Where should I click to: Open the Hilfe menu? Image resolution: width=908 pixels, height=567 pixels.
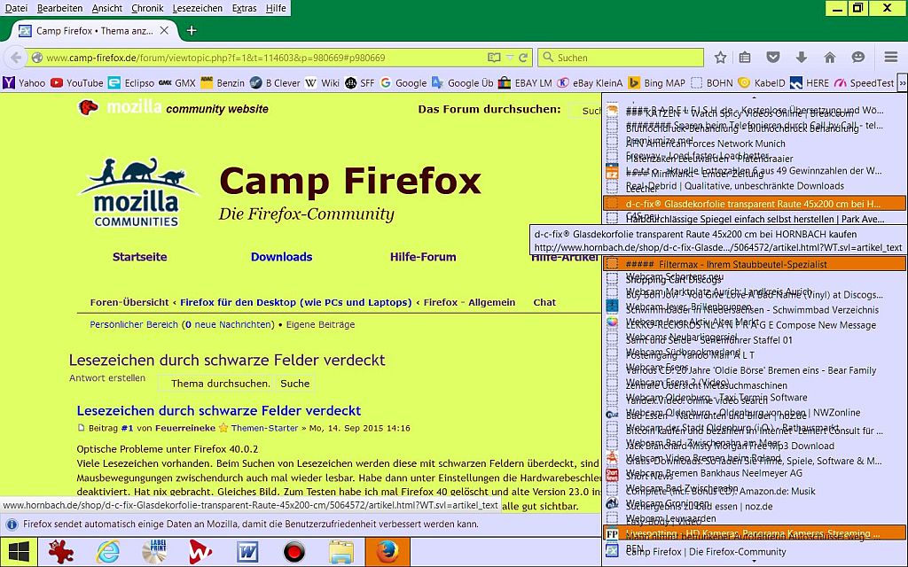pyautogui.click(x=276, y=8)
